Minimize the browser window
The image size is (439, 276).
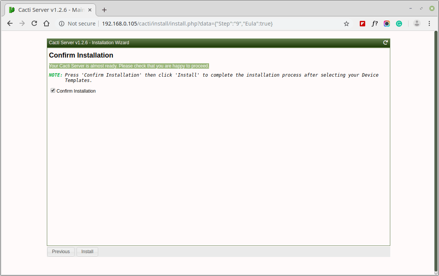click(x=410, y=8)
